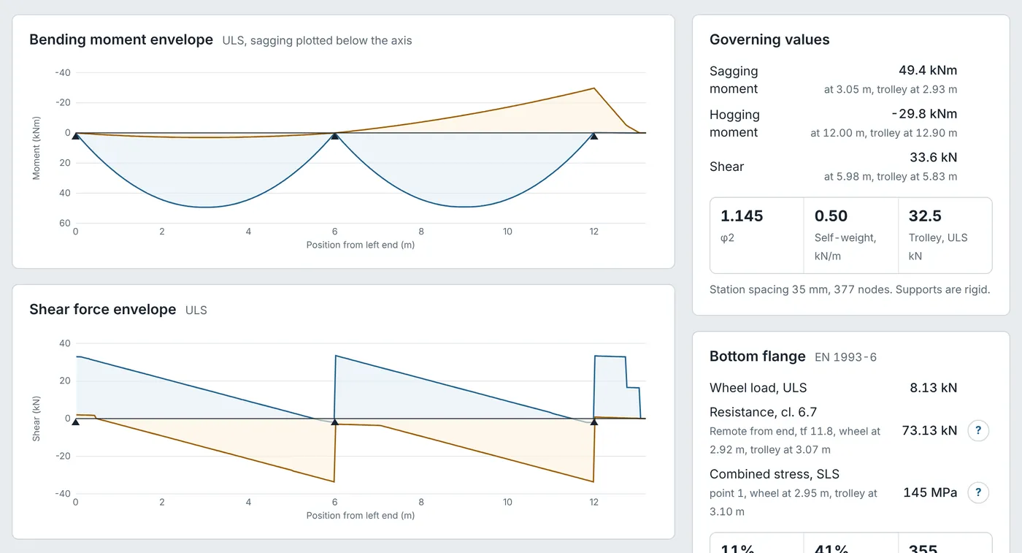
Task: Select the 0.50 self-weight value
Action: point(831,216)
